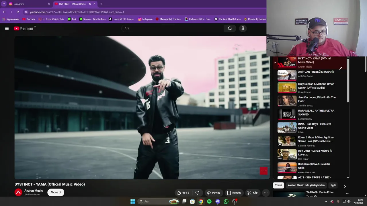Screen dimensions: 367x206
Task: Open the Instagram bookmark in bar
Action: point(145,19)
